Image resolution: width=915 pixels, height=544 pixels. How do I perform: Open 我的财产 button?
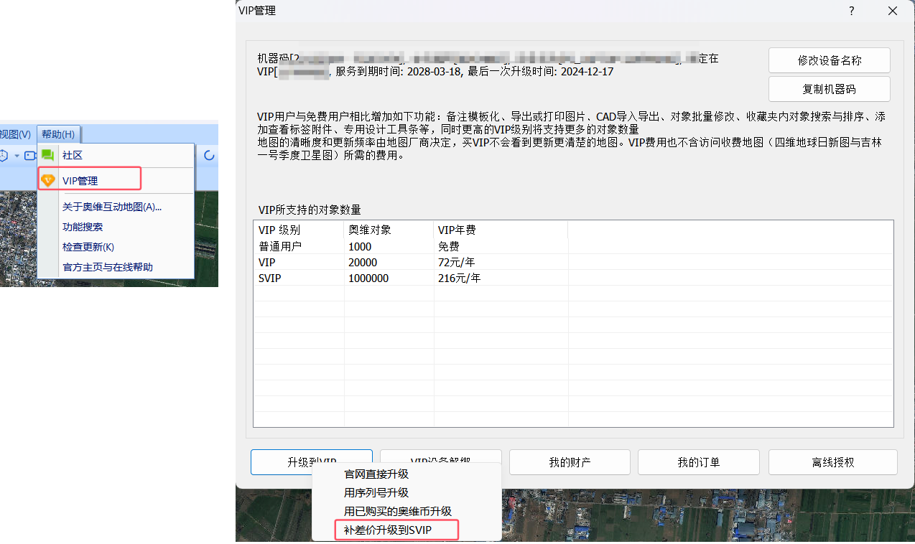(x=570, y=462)
